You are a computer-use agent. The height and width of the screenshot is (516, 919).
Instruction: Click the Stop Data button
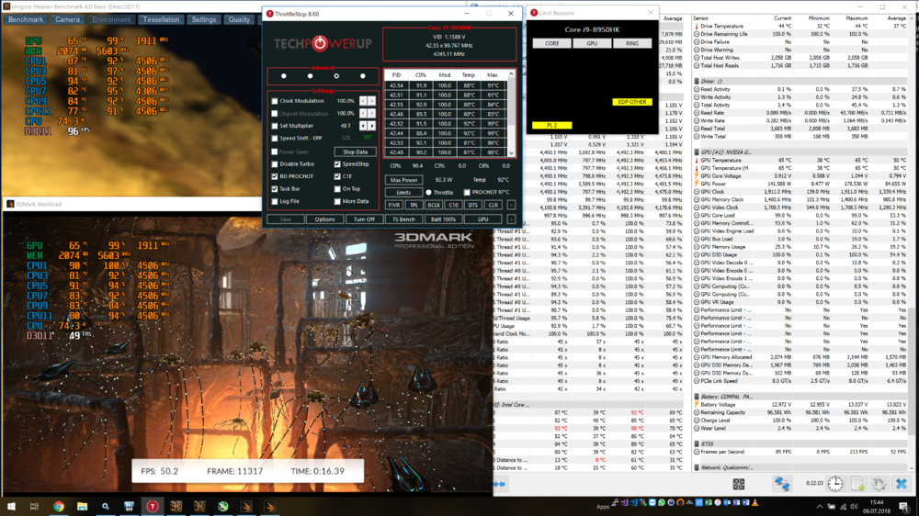pyautogui.click(x=355, y=151)
